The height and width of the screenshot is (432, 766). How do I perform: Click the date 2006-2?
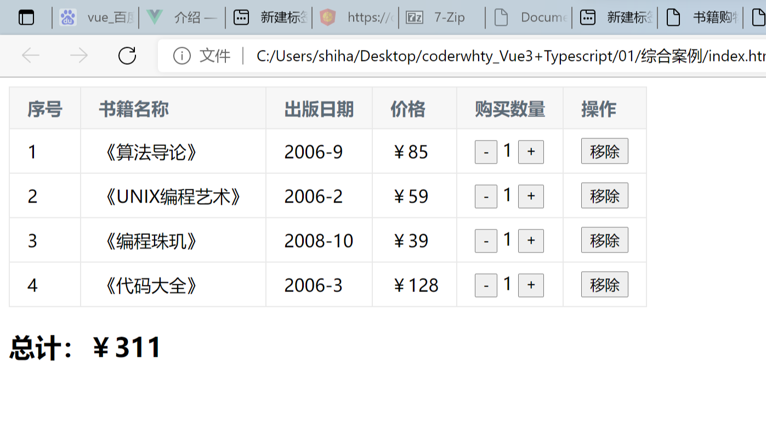point(314,197)
